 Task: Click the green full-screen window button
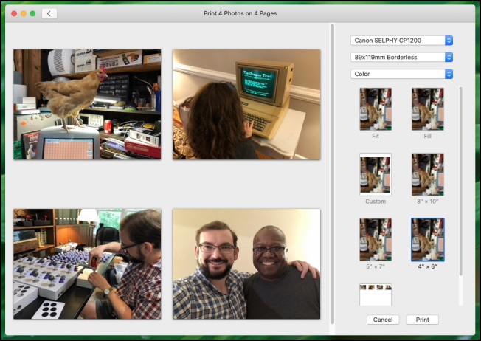click(x=32, y=13)
